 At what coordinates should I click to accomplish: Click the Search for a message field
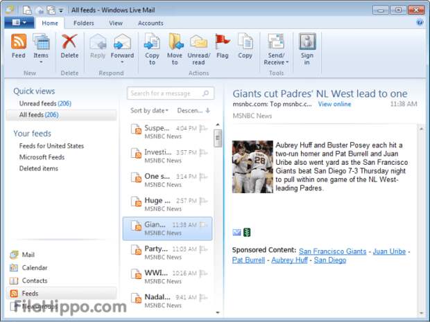tap(171, 93)
